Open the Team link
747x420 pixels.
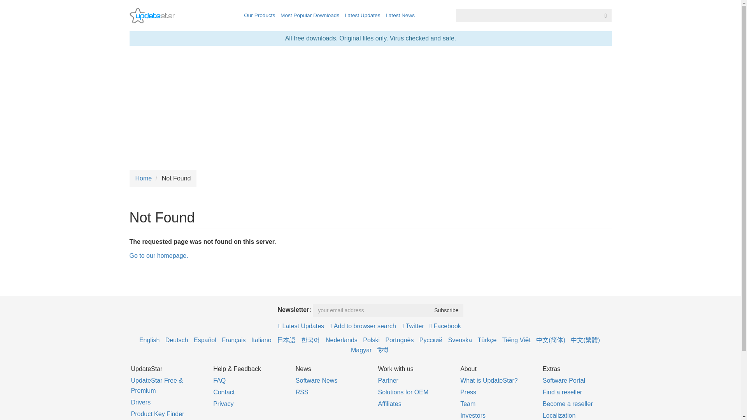click(x=468, y=404)
